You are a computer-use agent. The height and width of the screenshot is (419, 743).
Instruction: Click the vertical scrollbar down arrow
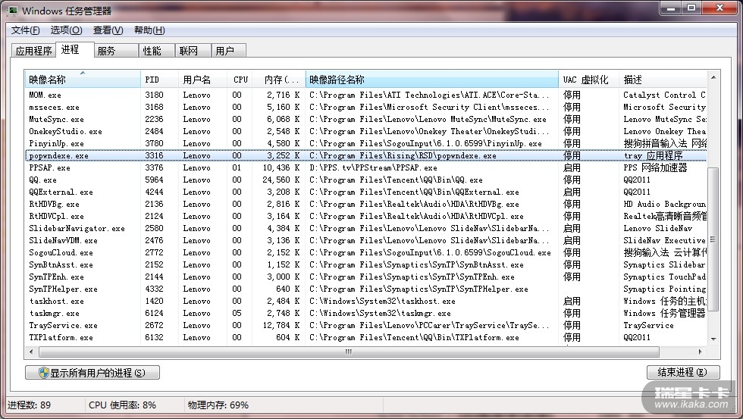pos(713,339)
